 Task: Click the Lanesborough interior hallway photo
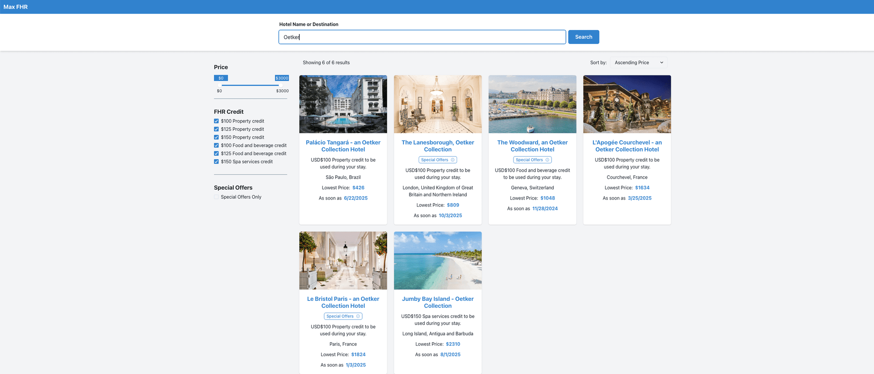(438, 104)
